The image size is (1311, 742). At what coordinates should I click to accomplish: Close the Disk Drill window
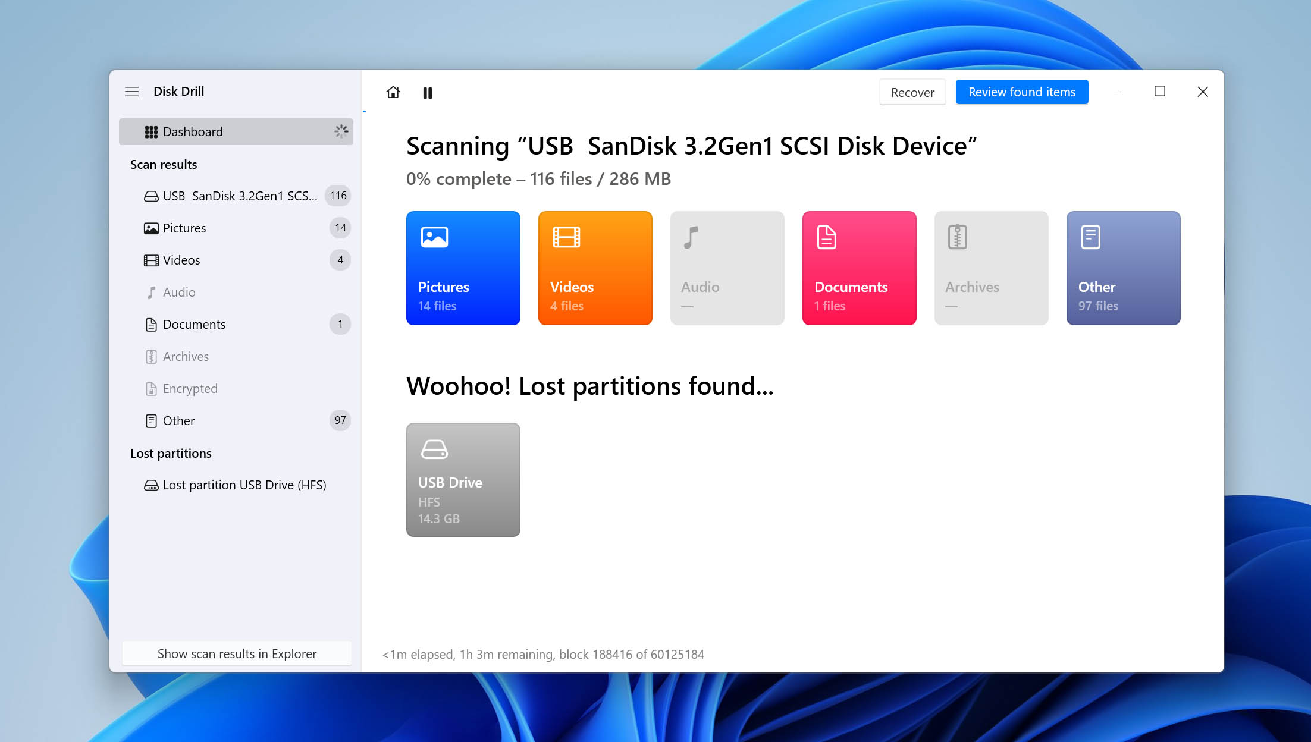coord(1202,92)
